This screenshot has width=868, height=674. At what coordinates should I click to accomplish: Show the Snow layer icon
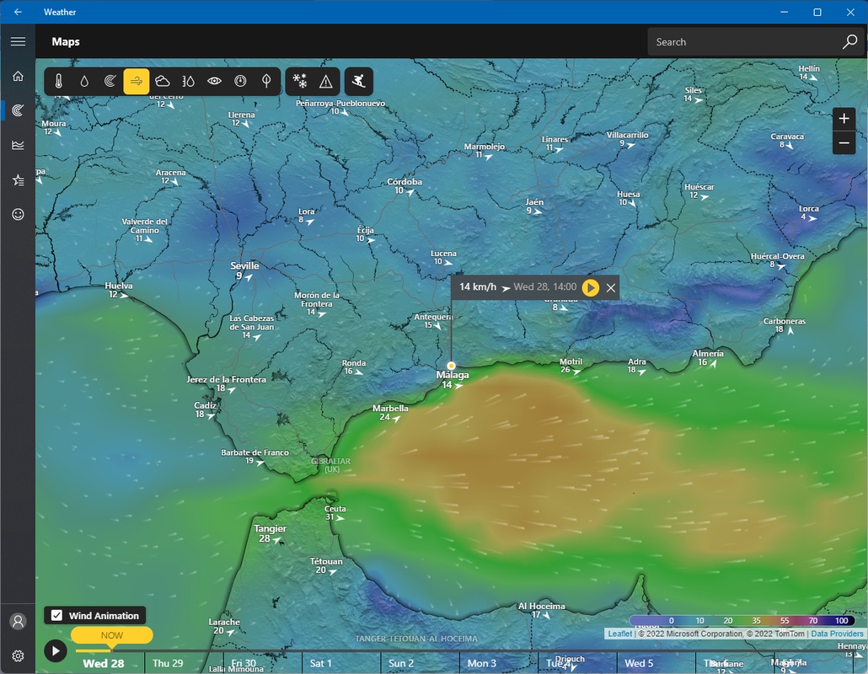pyautogui.click(x=300, y=82)
